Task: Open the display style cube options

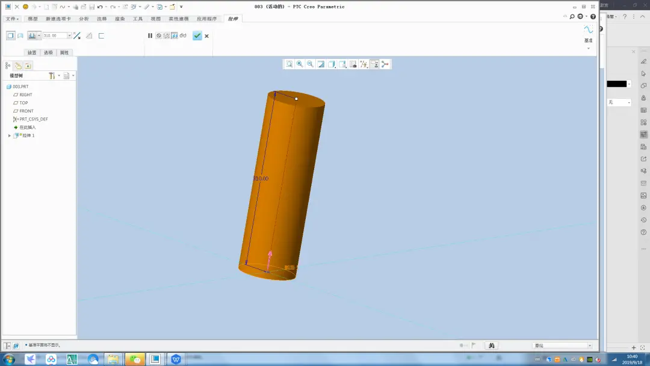Action: point(332,64)
